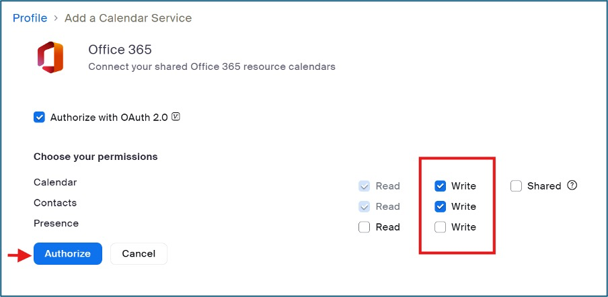
Task: Click the Cancel button
Action: (x=139, y=253)
